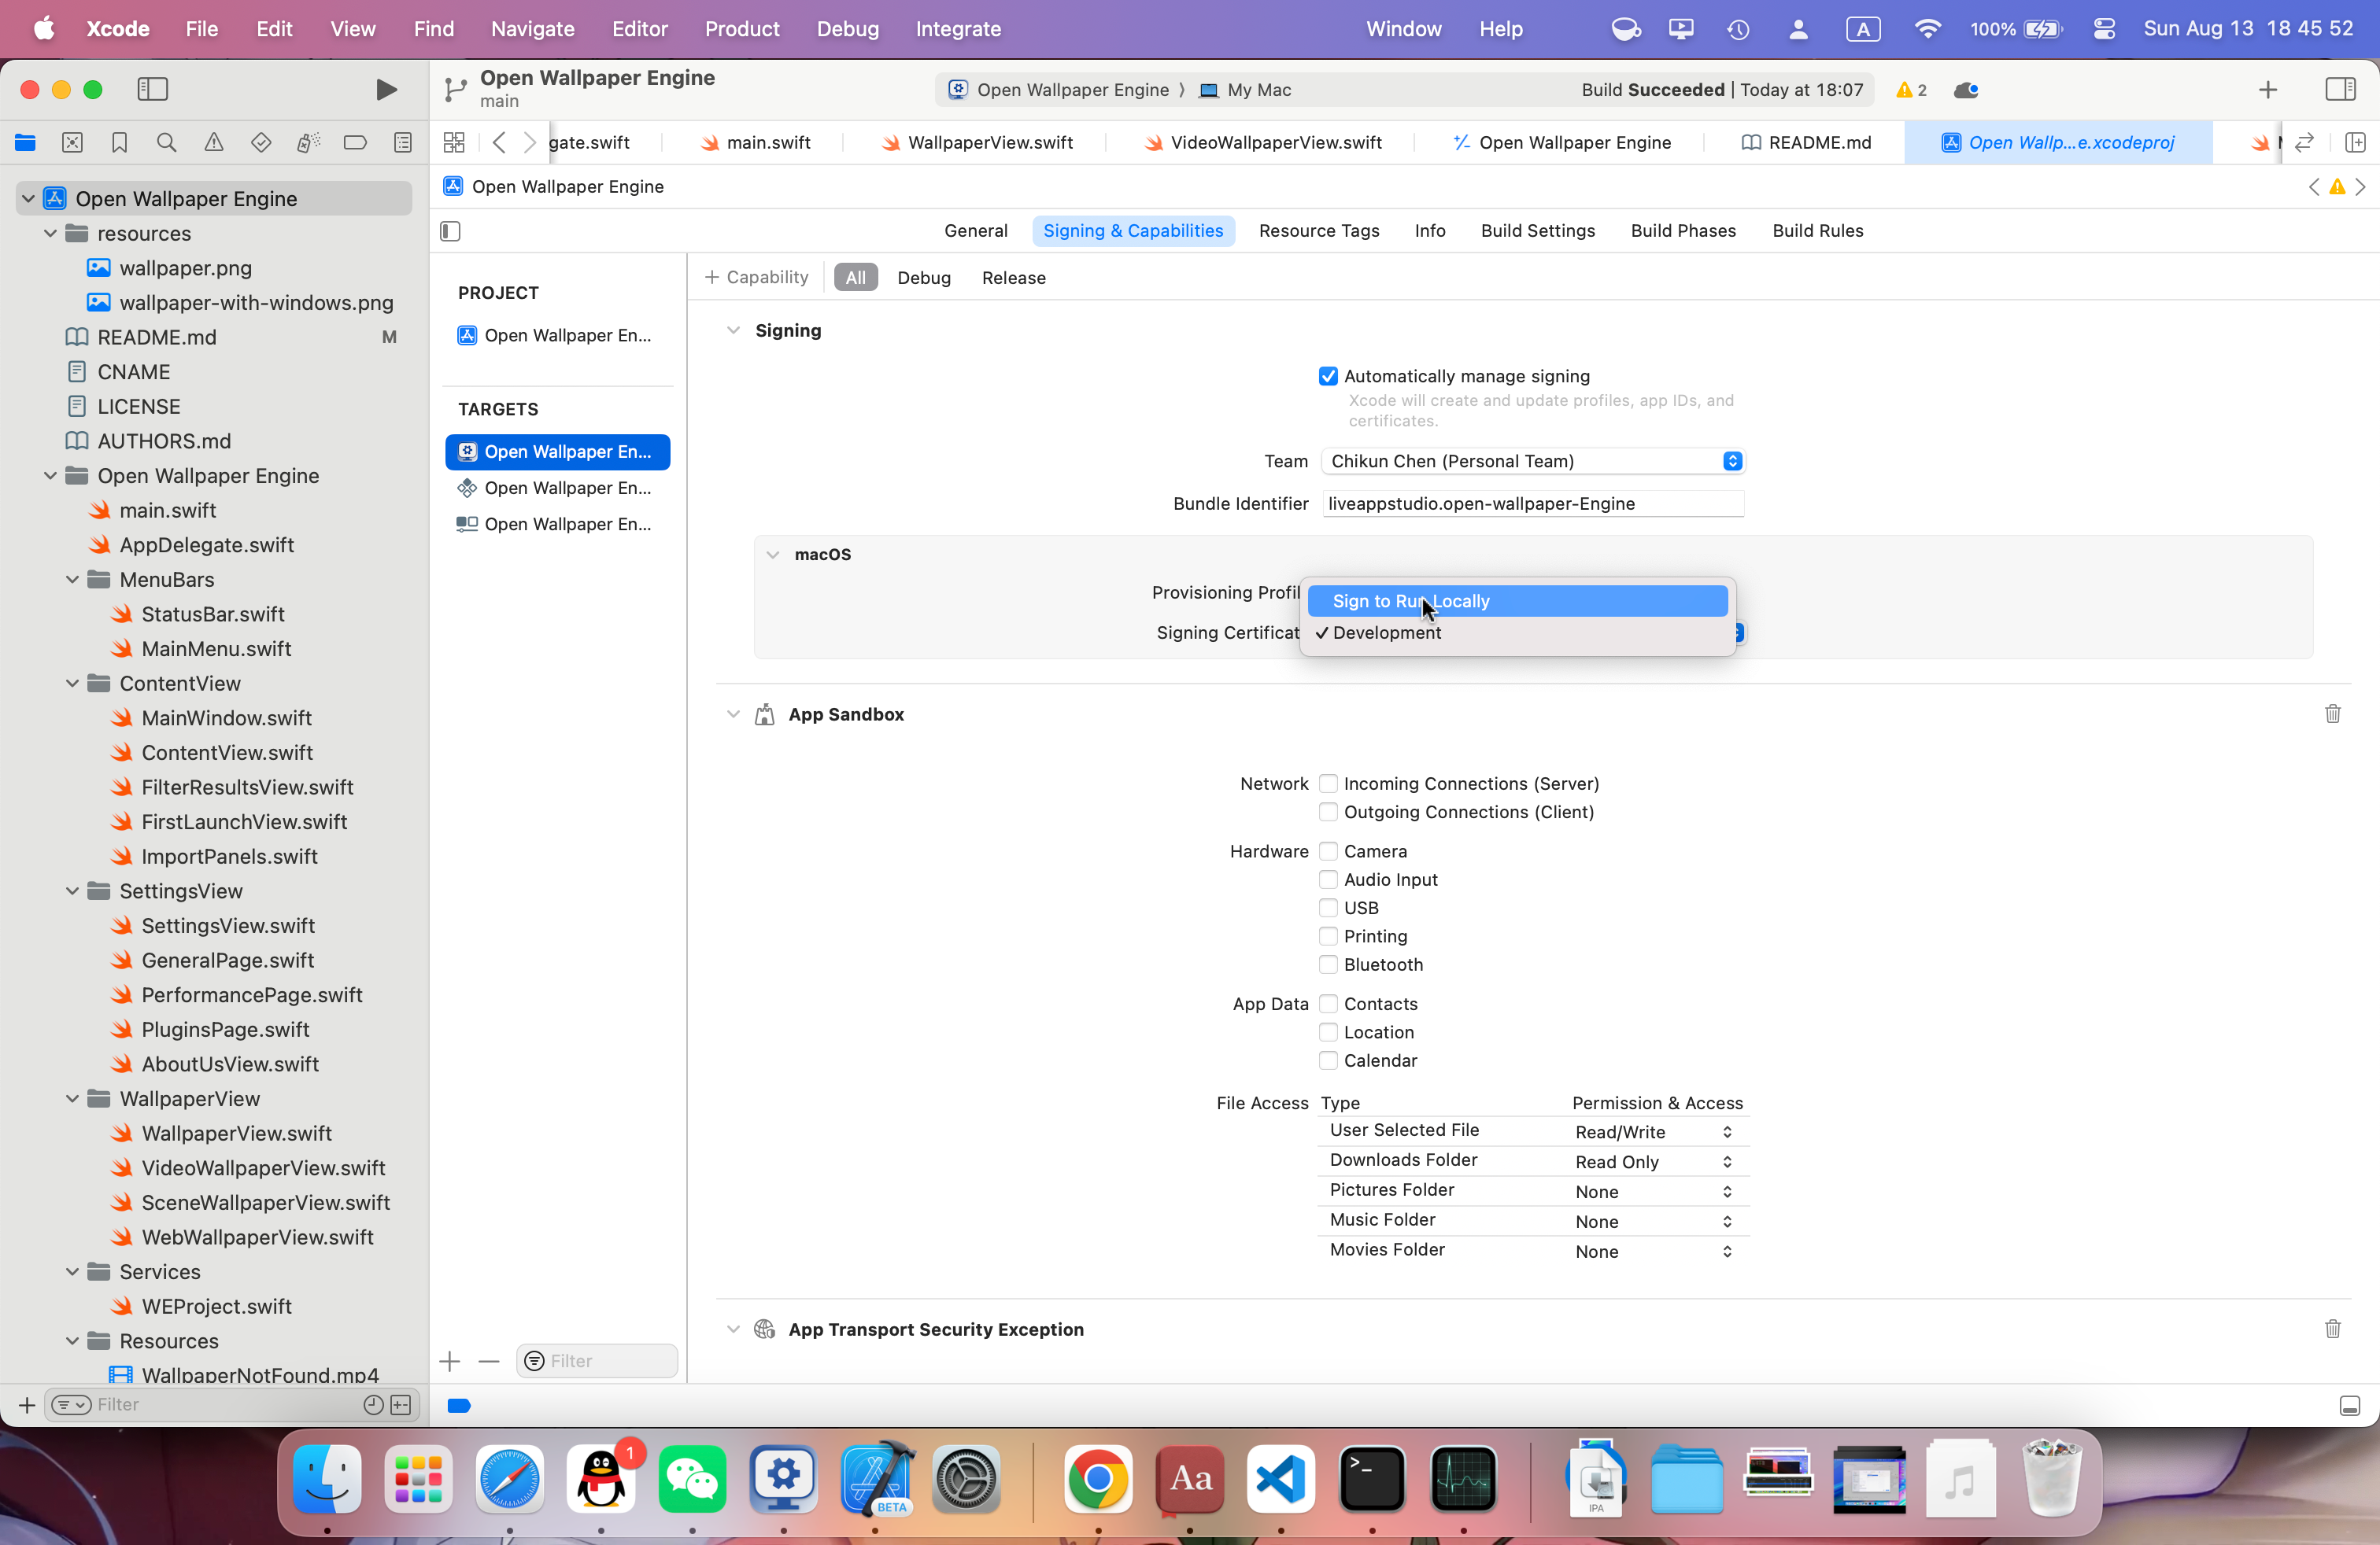This screenshot has height=1545, width=2380.
Task: Click the add Capability button
Action: 757,278
